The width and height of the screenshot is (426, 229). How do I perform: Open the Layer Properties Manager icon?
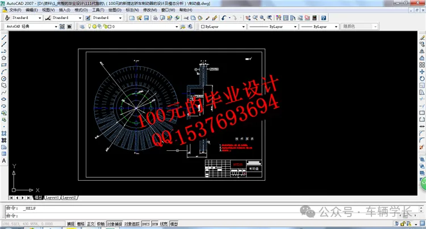click(x=82, y=27)
